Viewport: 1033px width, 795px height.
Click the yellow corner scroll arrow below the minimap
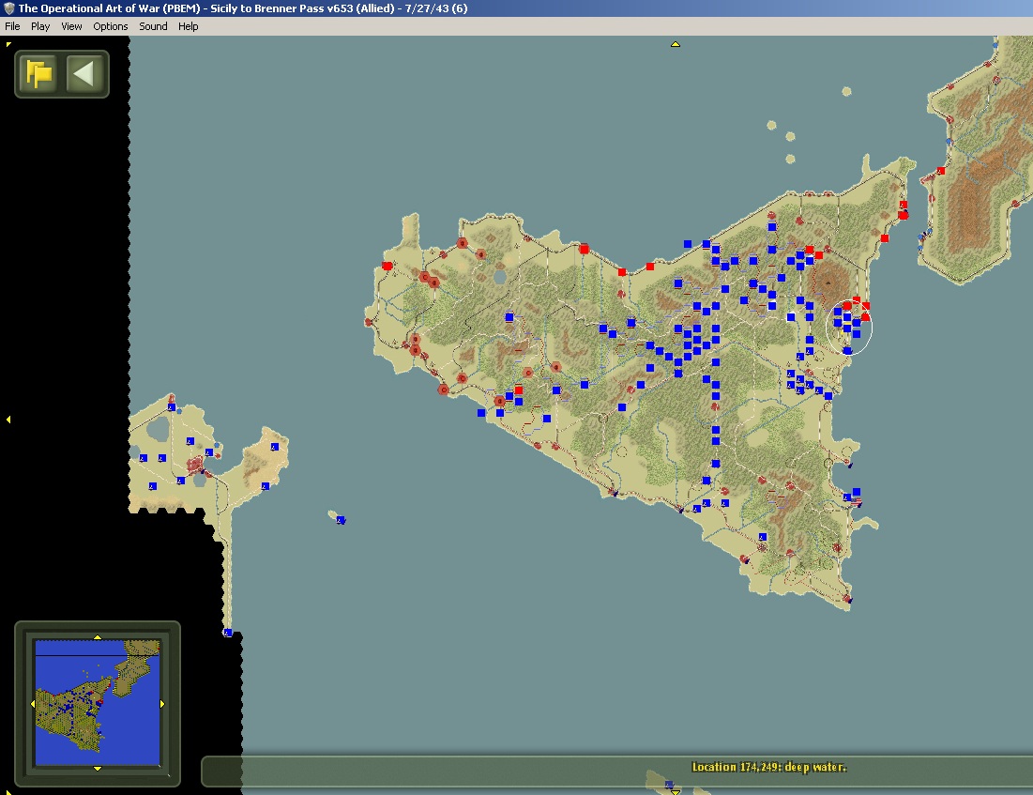click(8, 791)
